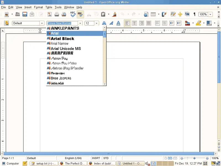The image size is (221, 166).
Task: Open the Navigator star icon
Action: click(x=180, y=14)
